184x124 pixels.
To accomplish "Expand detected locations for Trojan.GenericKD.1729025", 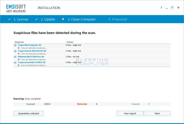I will tap(19, 65).
